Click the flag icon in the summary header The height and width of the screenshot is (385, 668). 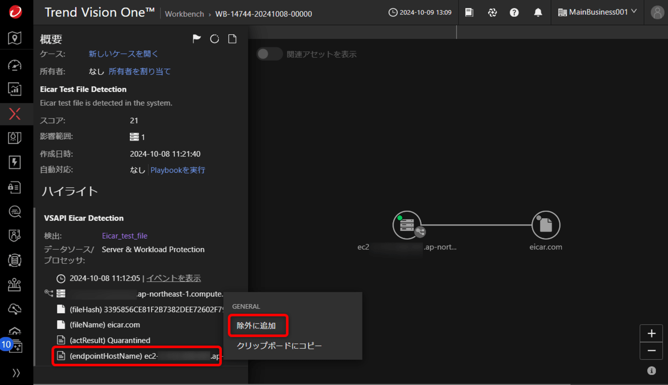(197, 39)
